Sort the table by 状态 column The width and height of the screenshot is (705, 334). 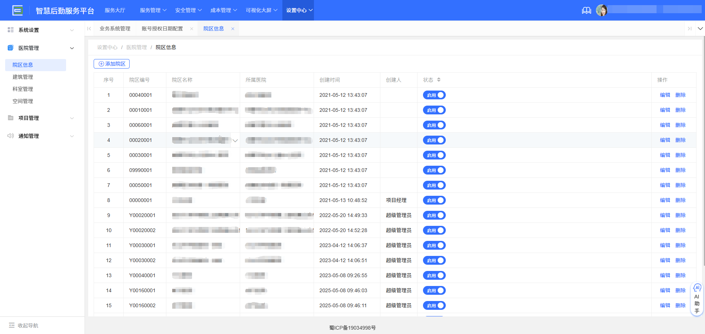click(x=439, y=80)
